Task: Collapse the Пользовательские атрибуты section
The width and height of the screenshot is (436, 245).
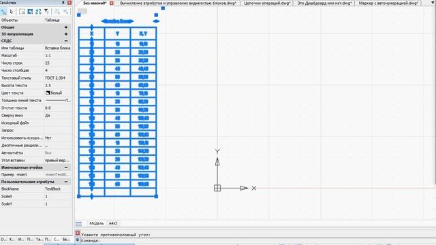Action: tap(66, 182)
